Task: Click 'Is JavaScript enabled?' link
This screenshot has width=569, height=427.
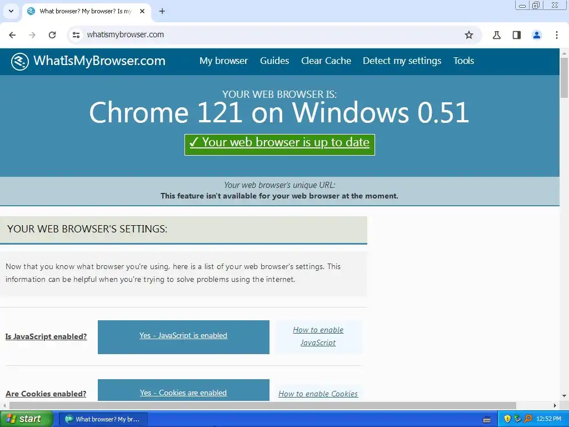Action: click(46, 336)
